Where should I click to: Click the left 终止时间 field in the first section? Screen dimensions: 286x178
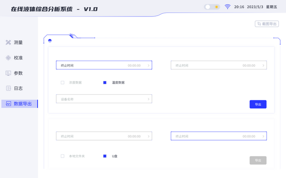coord(104,65)
